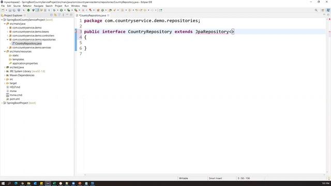Click the Coverage launch toolbar icon

(68, 10)
